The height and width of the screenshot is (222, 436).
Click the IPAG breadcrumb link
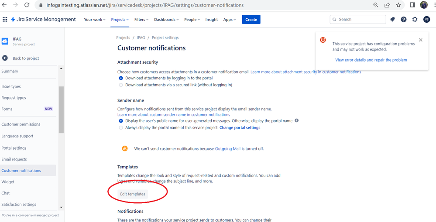[141, 38]
